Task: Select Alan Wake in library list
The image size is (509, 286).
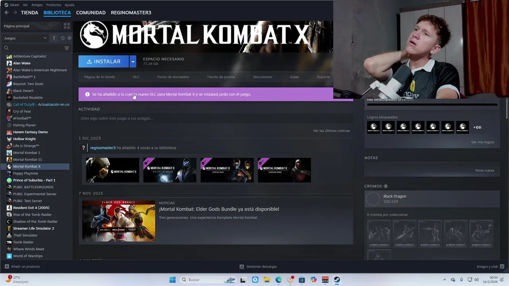Action: [x=21, y=63]
